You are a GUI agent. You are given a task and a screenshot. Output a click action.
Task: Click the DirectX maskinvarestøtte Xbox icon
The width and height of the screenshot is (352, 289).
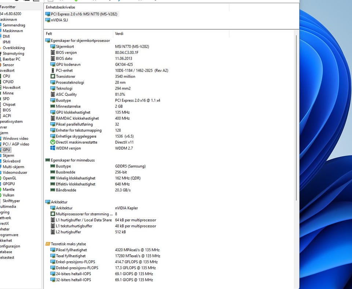click(53, 142)
